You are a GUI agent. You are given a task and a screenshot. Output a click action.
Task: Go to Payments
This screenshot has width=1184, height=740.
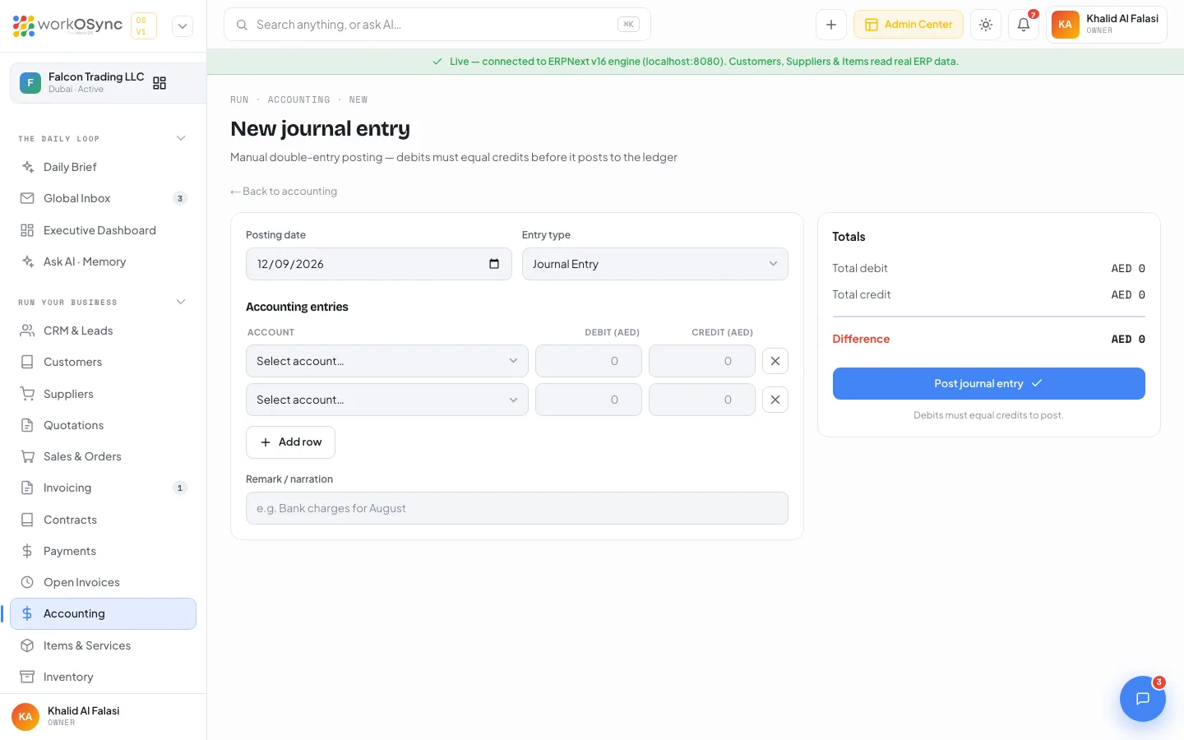[x=103, y=551]
